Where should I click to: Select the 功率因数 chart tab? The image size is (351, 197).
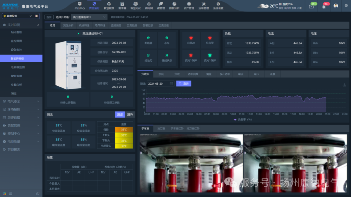(x=193, y=74)
